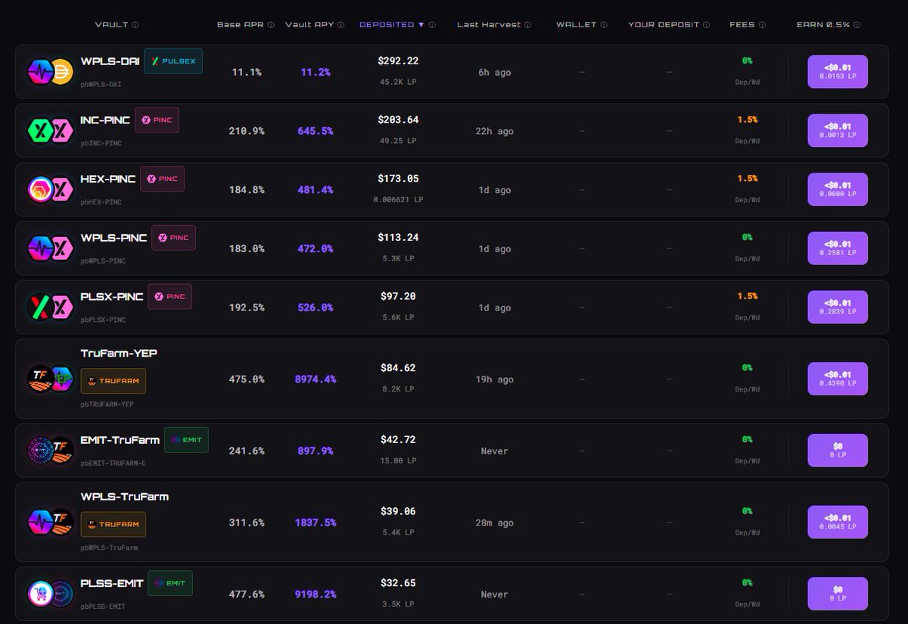Sort by EARN 0.5% column header
Viewport: 908px width, 624px height.
point(823,25)
